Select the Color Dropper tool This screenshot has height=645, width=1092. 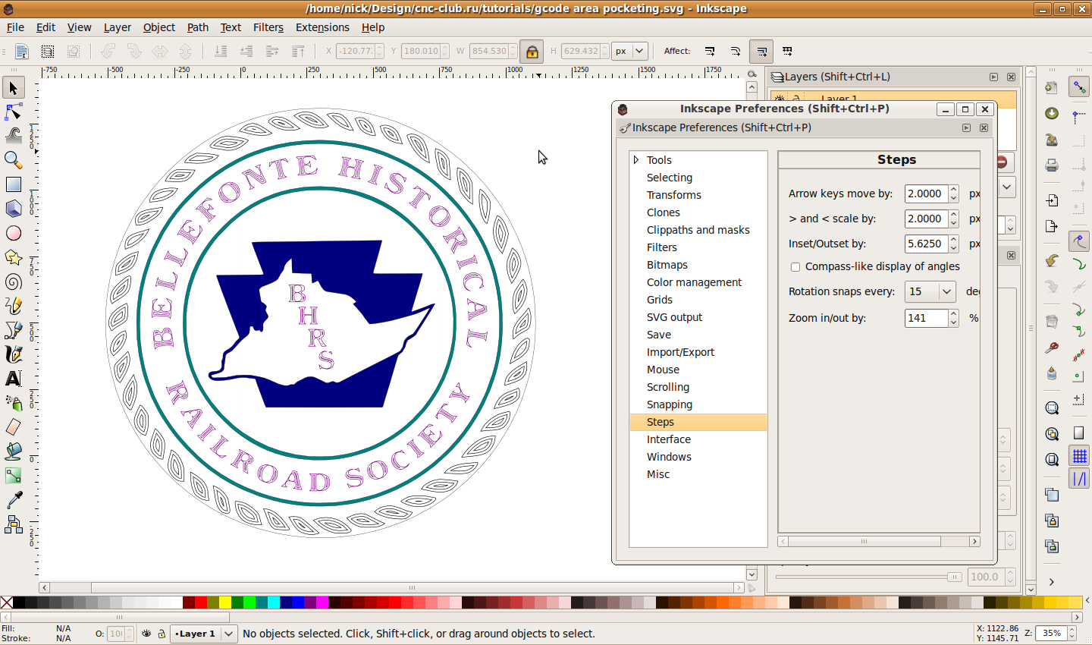click(14, 500)
